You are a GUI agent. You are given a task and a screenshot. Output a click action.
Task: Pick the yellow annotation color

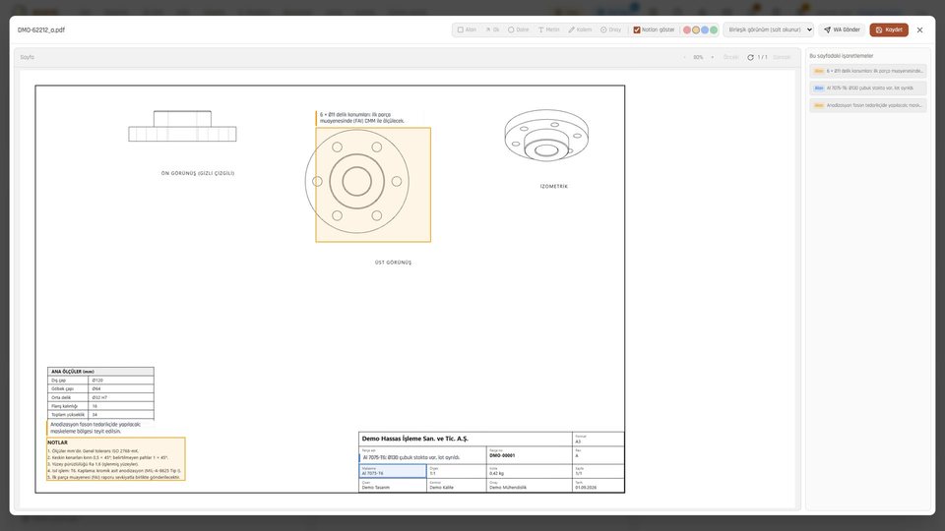tap(696, 29)
